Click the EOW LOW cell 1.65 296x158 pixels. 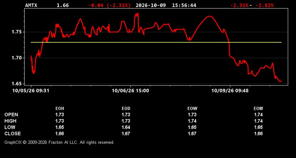pyautogui.click(x=192, y=127)
